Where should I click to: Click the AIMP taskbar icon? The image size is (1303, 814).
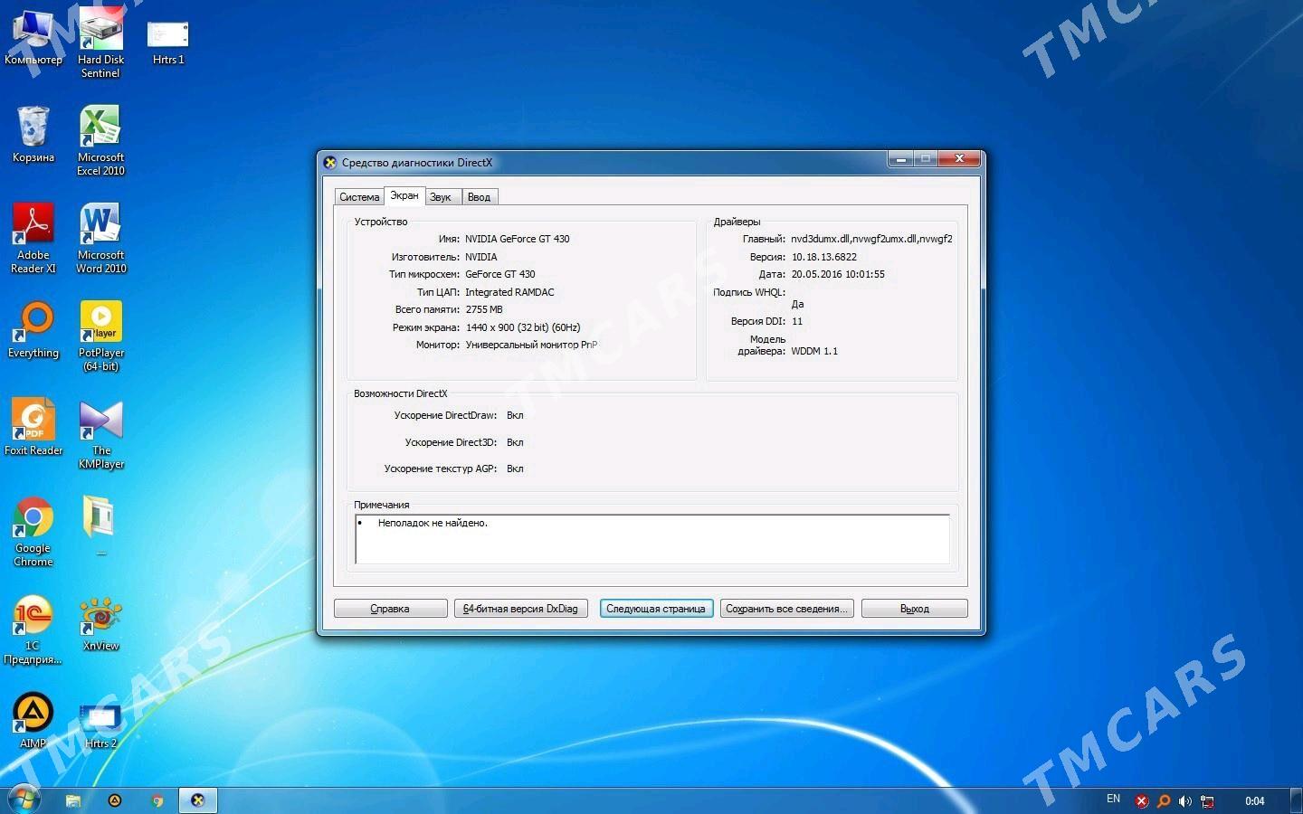coord(115,800)
